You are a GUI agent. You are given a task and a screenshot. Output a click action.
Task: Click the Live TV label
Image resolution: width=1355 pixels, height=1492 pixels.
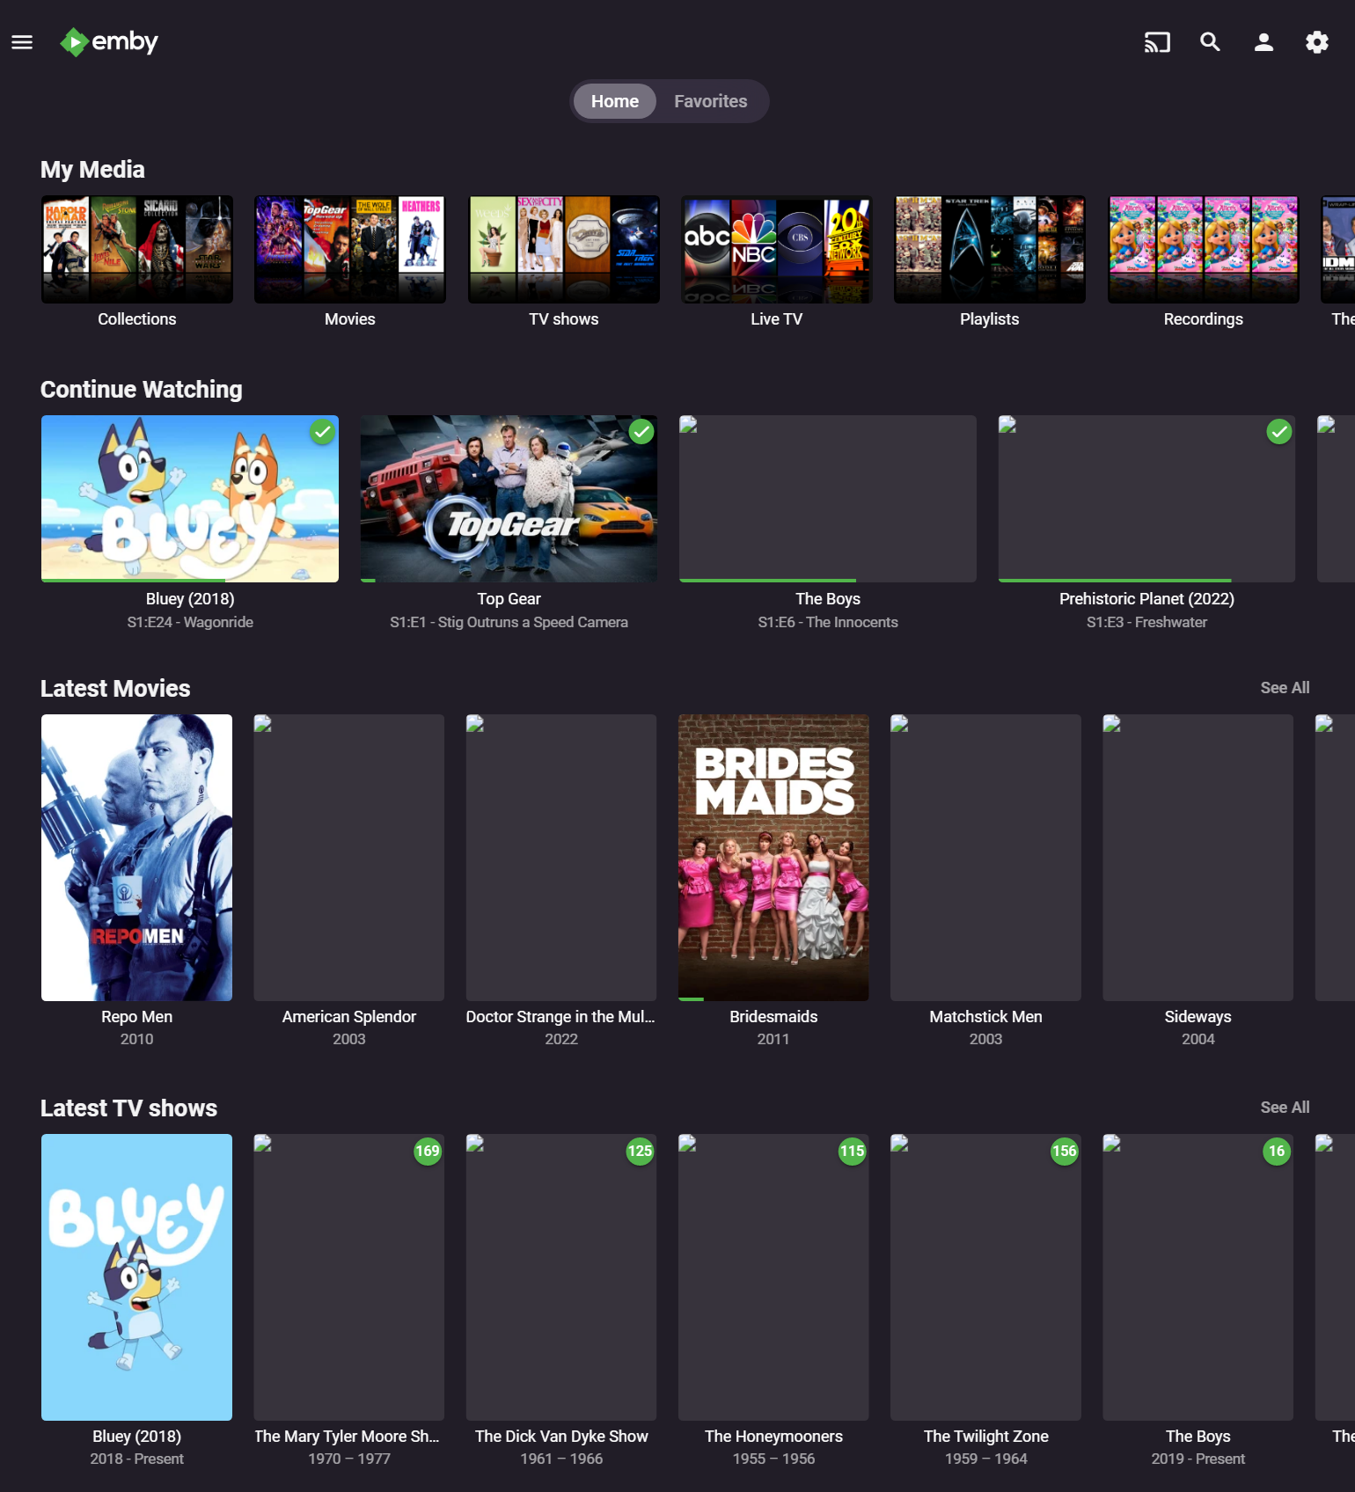pyautogui.click(x=777, y=319)
